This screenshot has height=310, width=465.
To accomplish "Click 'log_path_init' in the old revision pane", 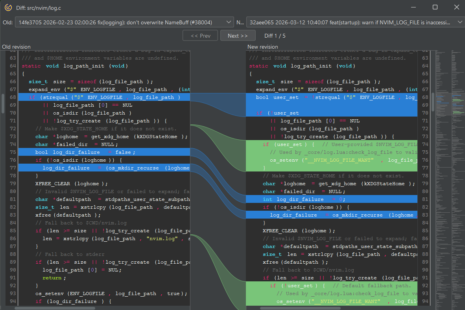I will tap(85, 66).
